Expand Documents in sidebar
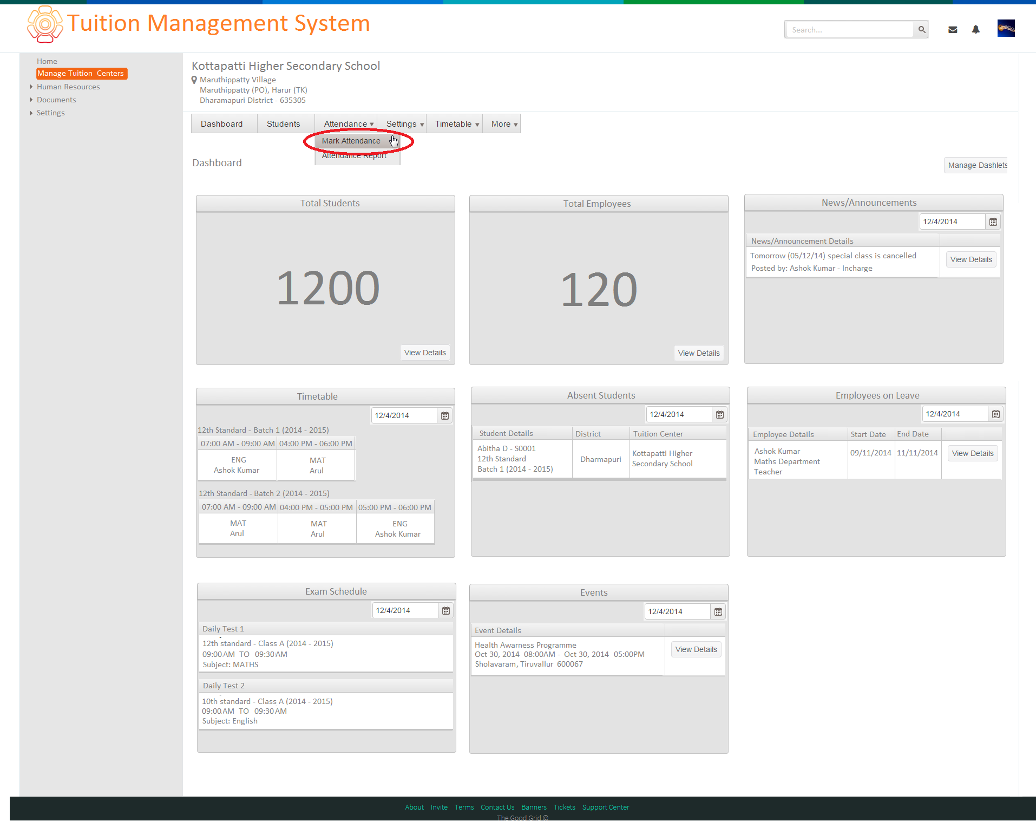This screenshot has width=1036, height=821. (56, 100)
